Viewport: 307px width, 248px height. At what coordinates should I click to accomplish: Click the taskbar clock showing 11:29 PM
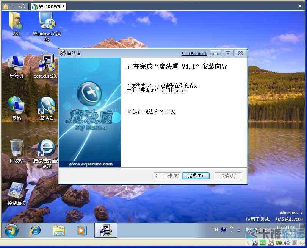pyautogui.click(x=285, y=231)
